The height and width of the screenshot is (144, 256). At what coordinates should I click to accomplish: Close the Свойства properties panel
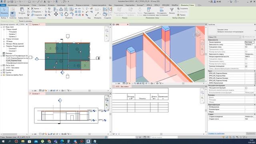tap(255, 24)
